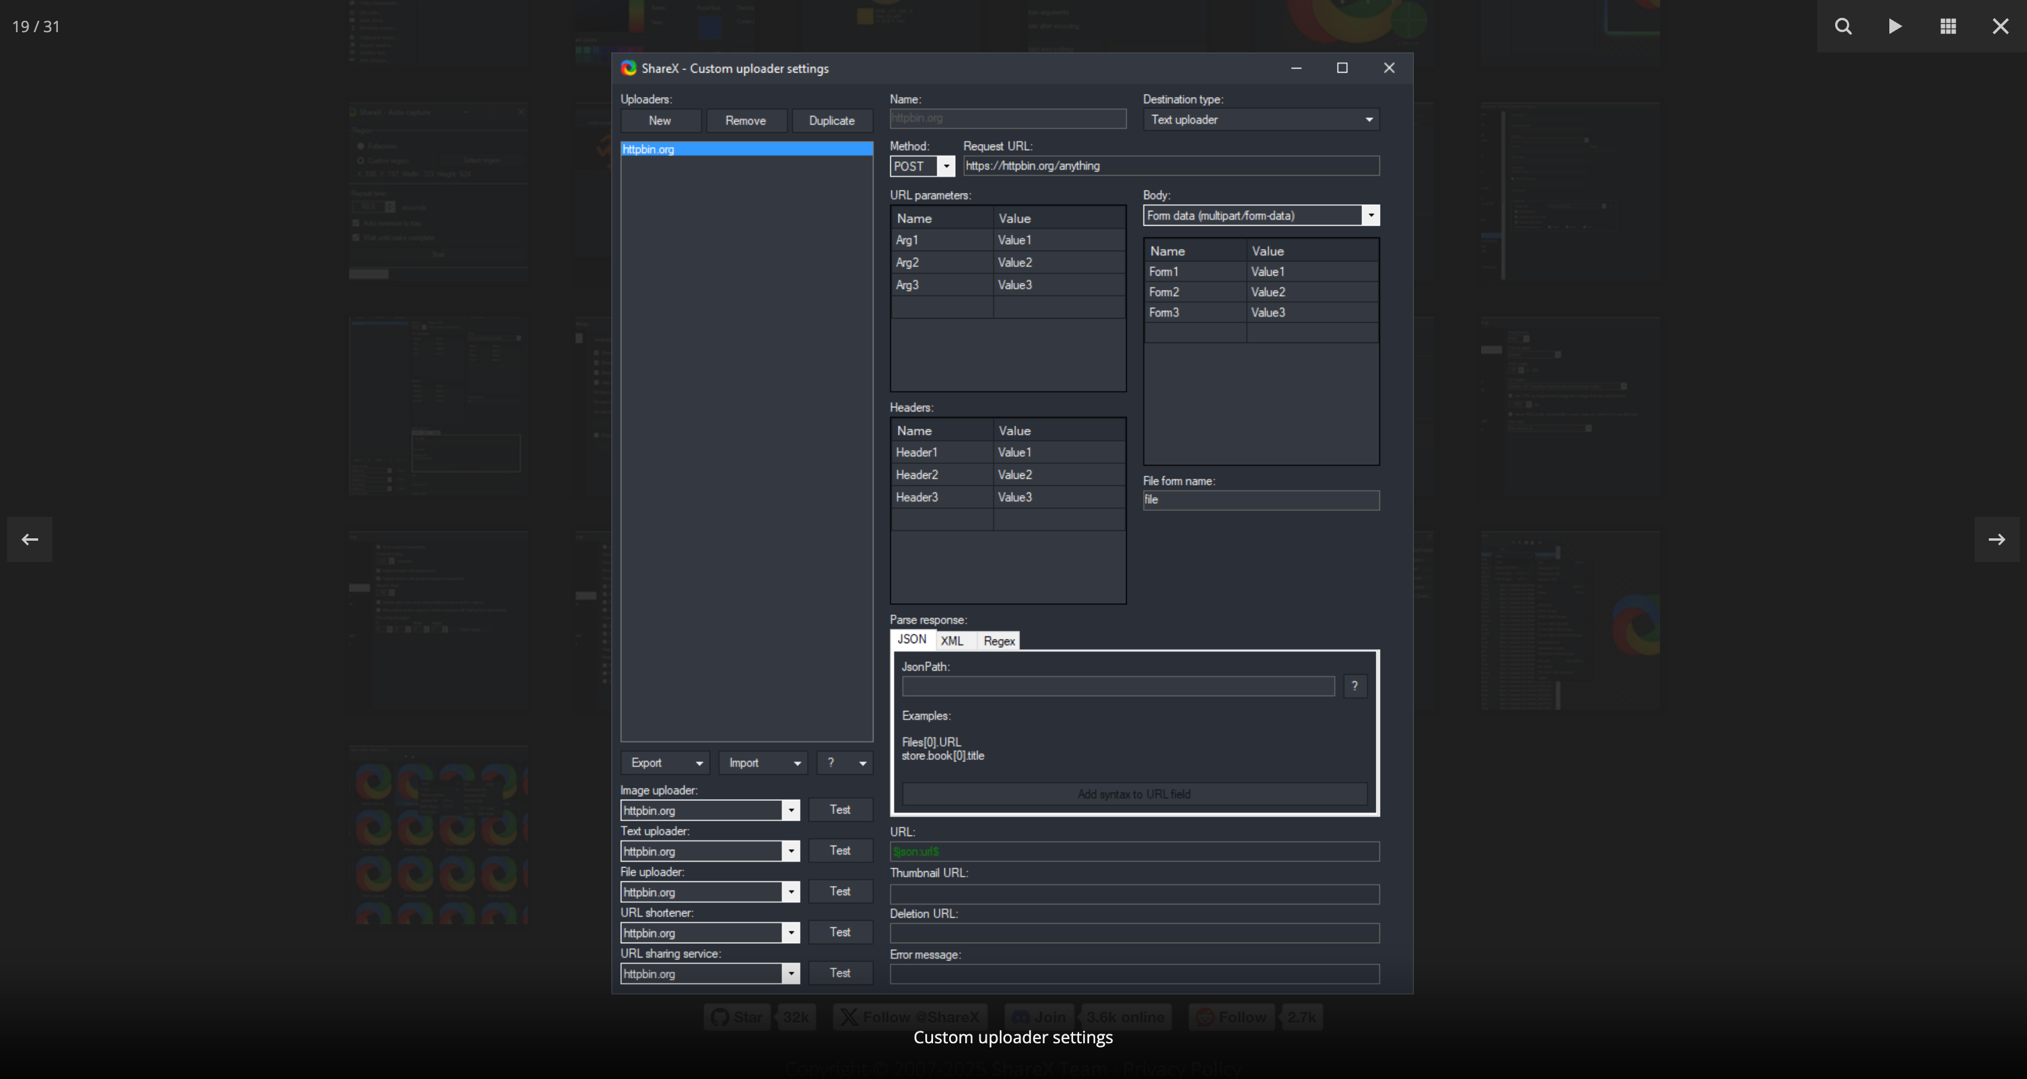Select Form3 cell in Body table
The image size is (2027, 1079).
(x=1196, y=313)
